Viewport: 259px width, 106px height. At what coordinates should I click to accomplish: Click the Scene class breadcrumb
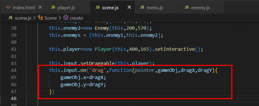(50, 18)
